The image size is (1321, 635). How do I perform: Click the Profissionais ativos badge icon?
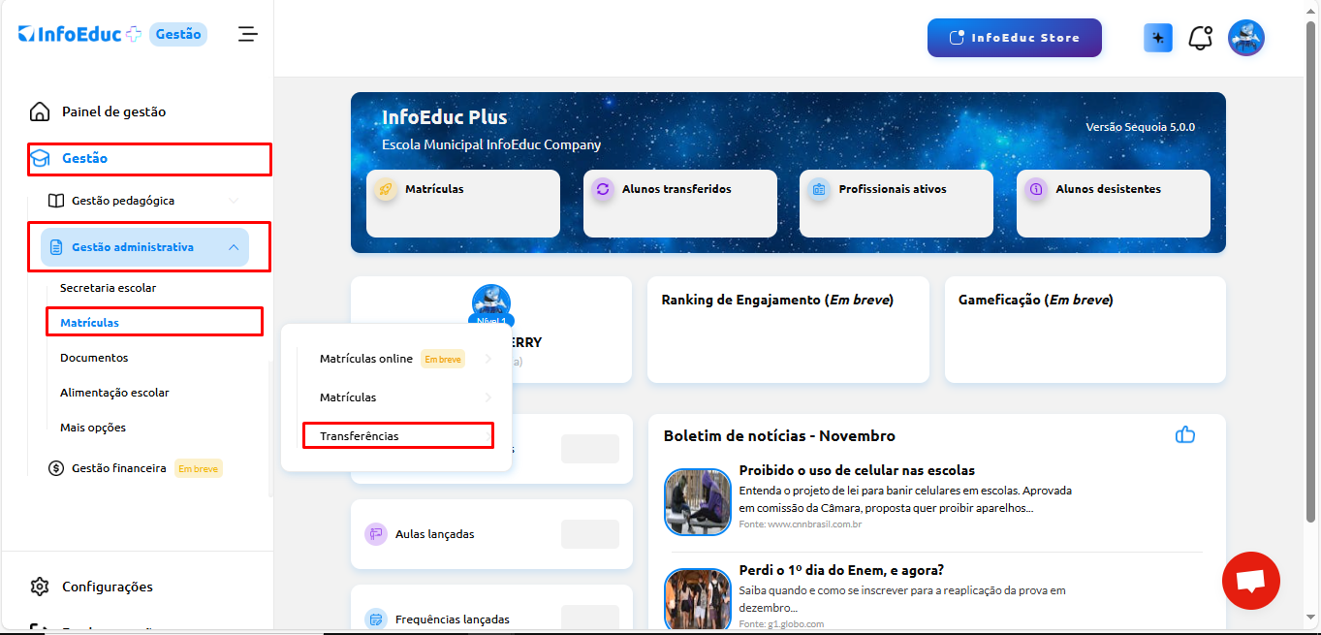pos(819,190)
